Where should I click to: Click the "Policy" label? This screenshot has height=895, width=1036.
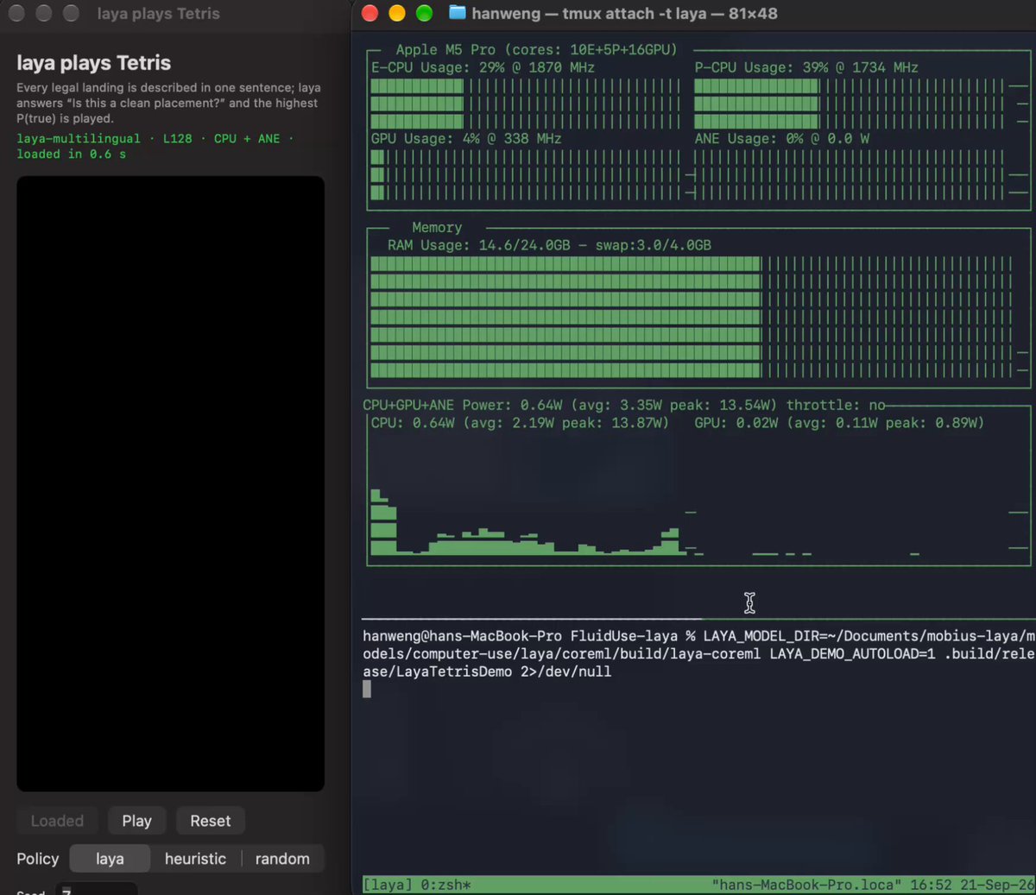click(38, 859)
